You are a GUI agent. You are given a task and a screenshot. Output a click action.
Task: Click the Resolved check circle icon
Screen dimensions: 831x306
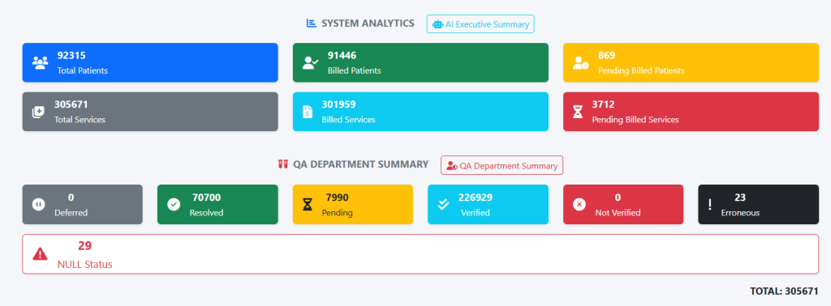[174, 205]
